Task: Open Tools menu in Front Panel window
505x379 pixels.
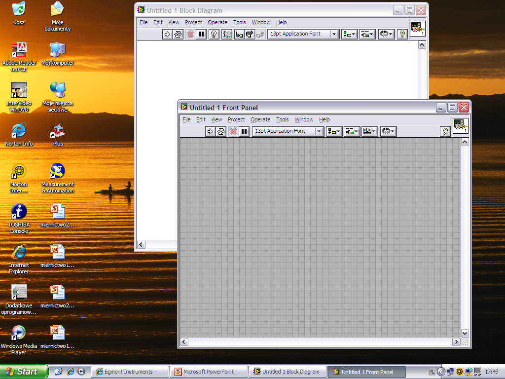Action: (282, 119)
